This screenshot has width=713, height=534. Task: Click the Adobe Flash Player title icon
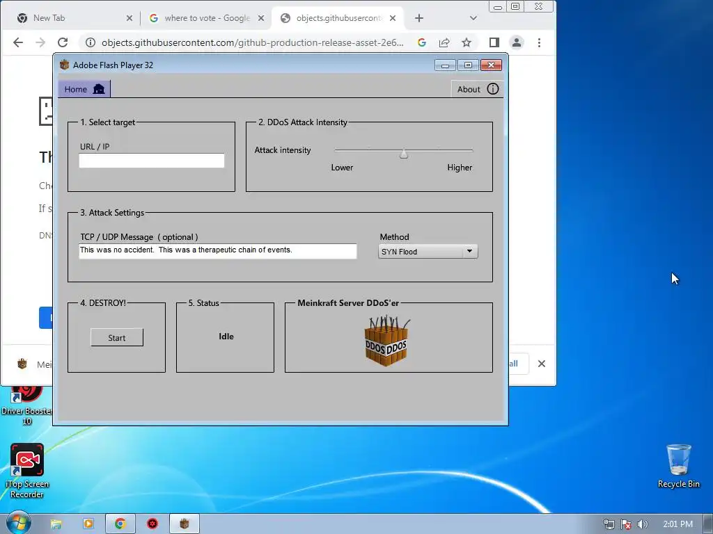click(65, 65)
